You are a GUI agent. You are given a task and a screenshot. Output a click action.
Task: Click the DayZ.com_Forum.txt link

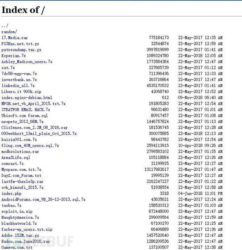pos(21,176)
